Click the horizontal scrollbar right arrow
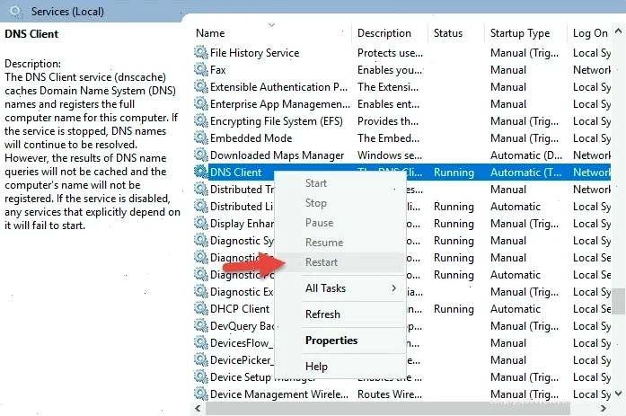The height and width of the screenshot is (416, 626). coord(604,409)
